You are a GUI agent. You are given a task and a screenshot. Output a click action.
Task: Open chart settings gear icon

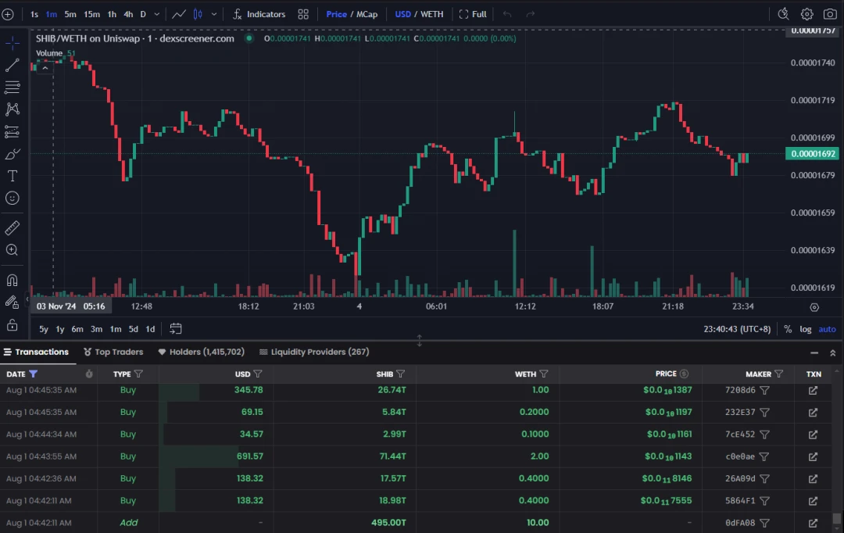point(807,14)
